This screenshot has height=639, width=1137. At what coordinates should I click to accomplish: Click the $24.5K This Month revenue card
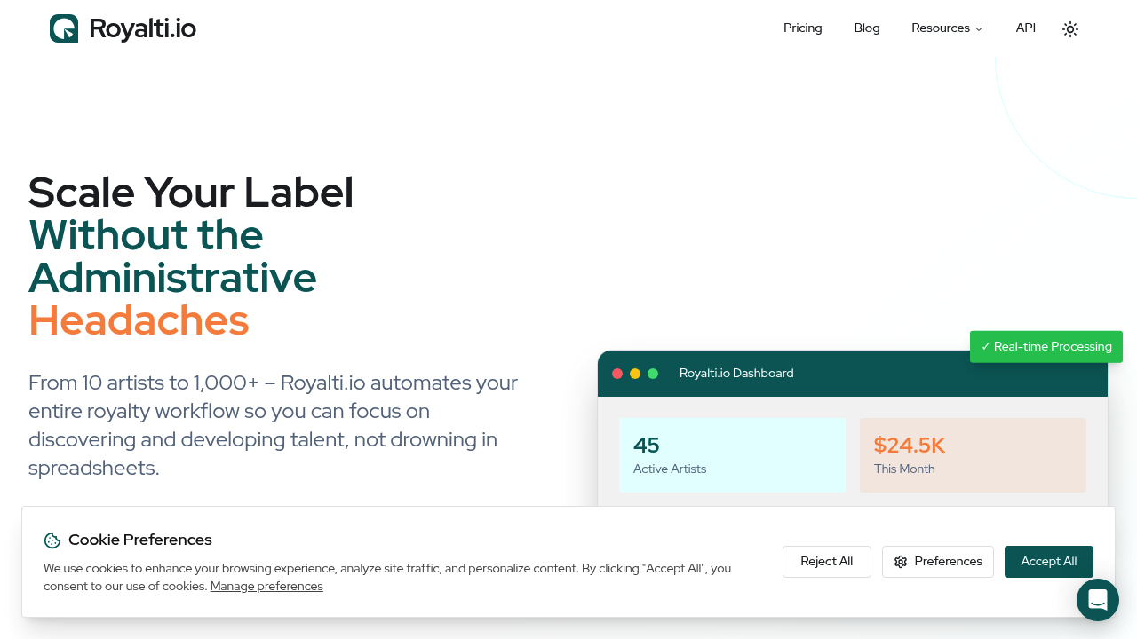(973, 454)
